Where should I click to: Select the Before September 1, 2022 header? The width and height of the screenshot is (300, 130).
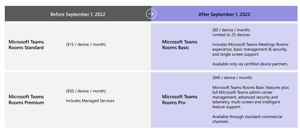78,14
